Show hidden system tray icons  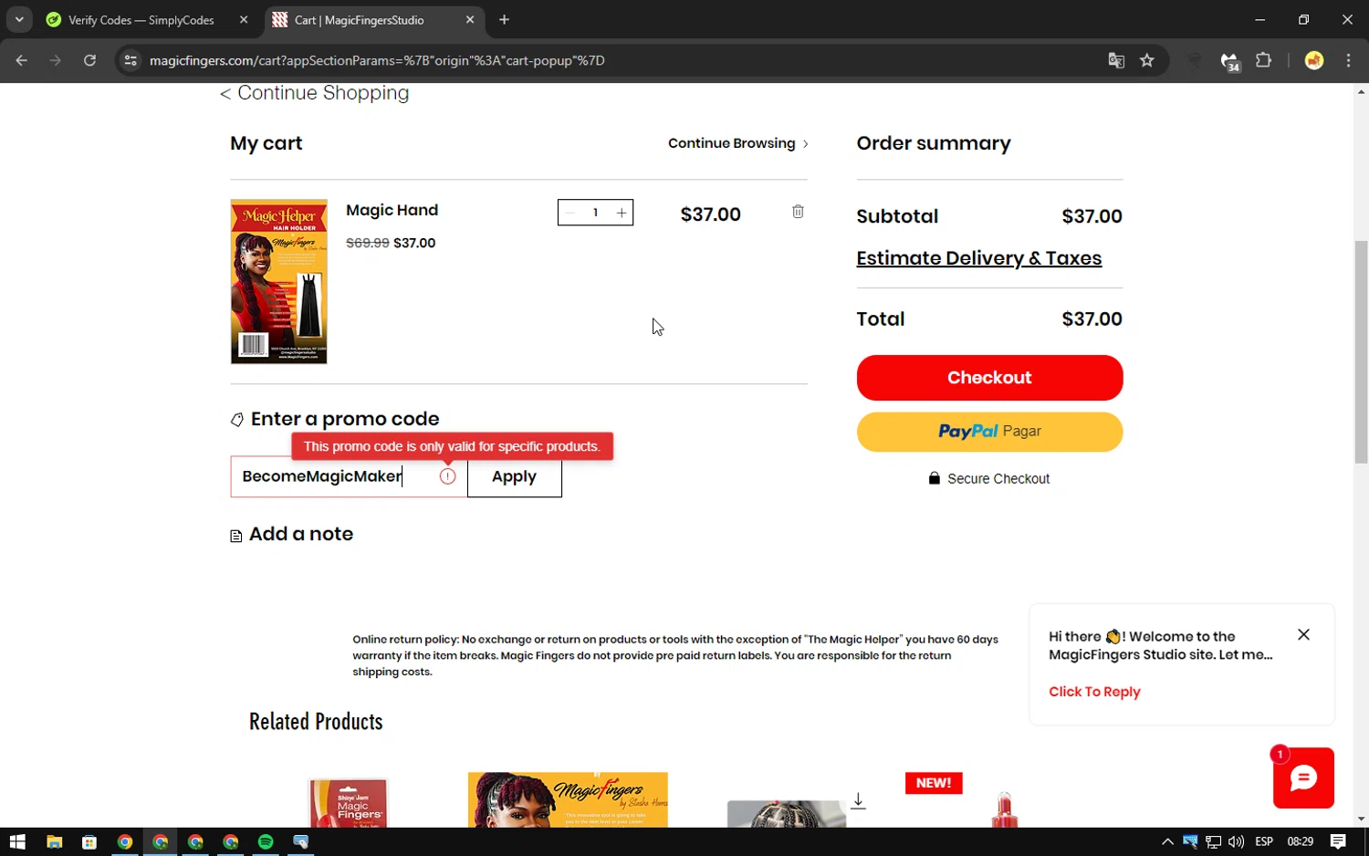click(x=1167, y=841)
